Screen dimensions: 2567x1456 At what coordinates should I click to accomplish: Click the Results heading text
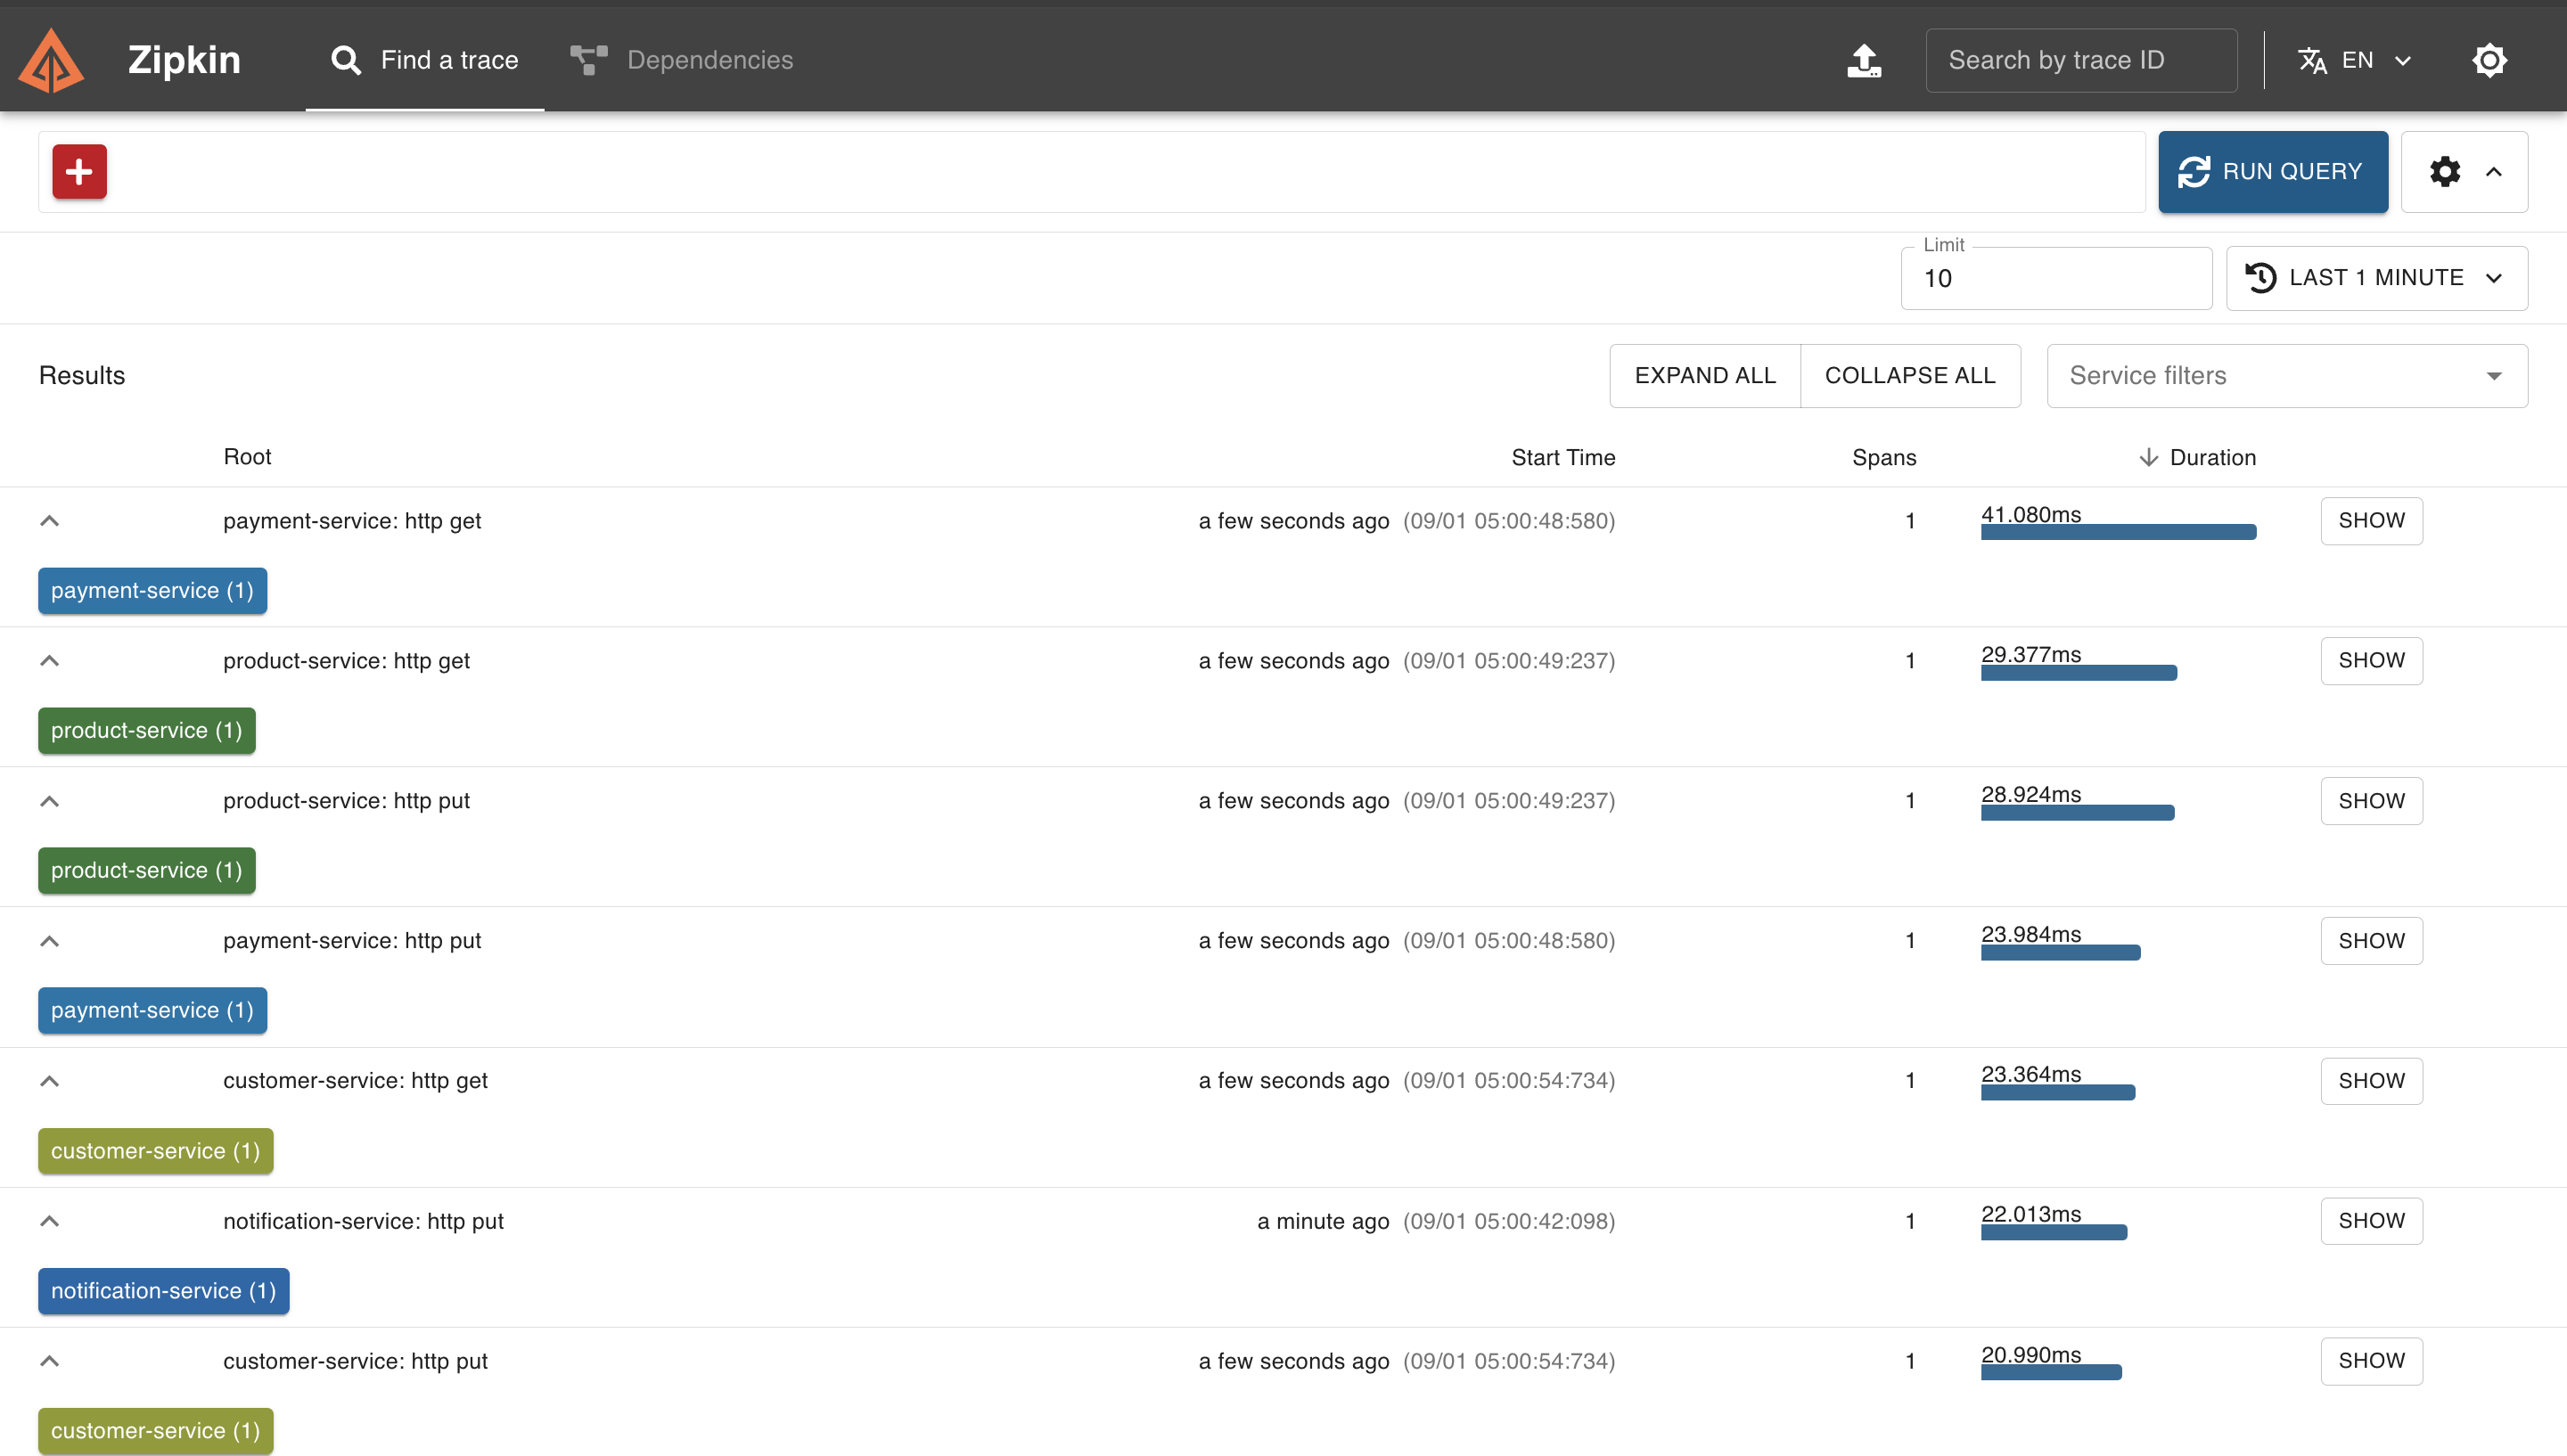click(x=82, y=376)
